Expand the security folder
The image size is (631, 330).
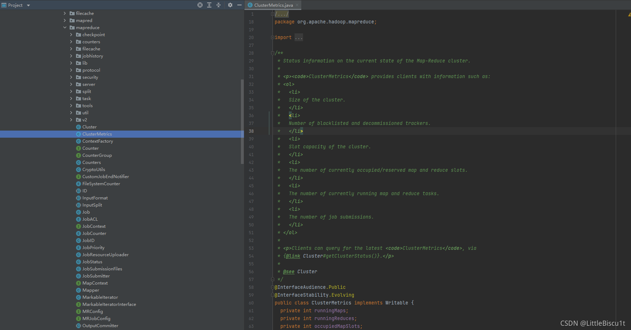coord(71,77)
